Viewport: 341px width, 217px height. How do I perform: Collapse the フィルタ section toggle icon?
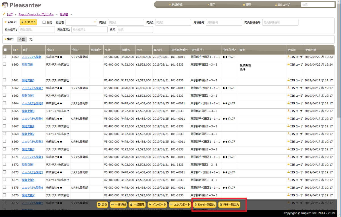(5, 22)
